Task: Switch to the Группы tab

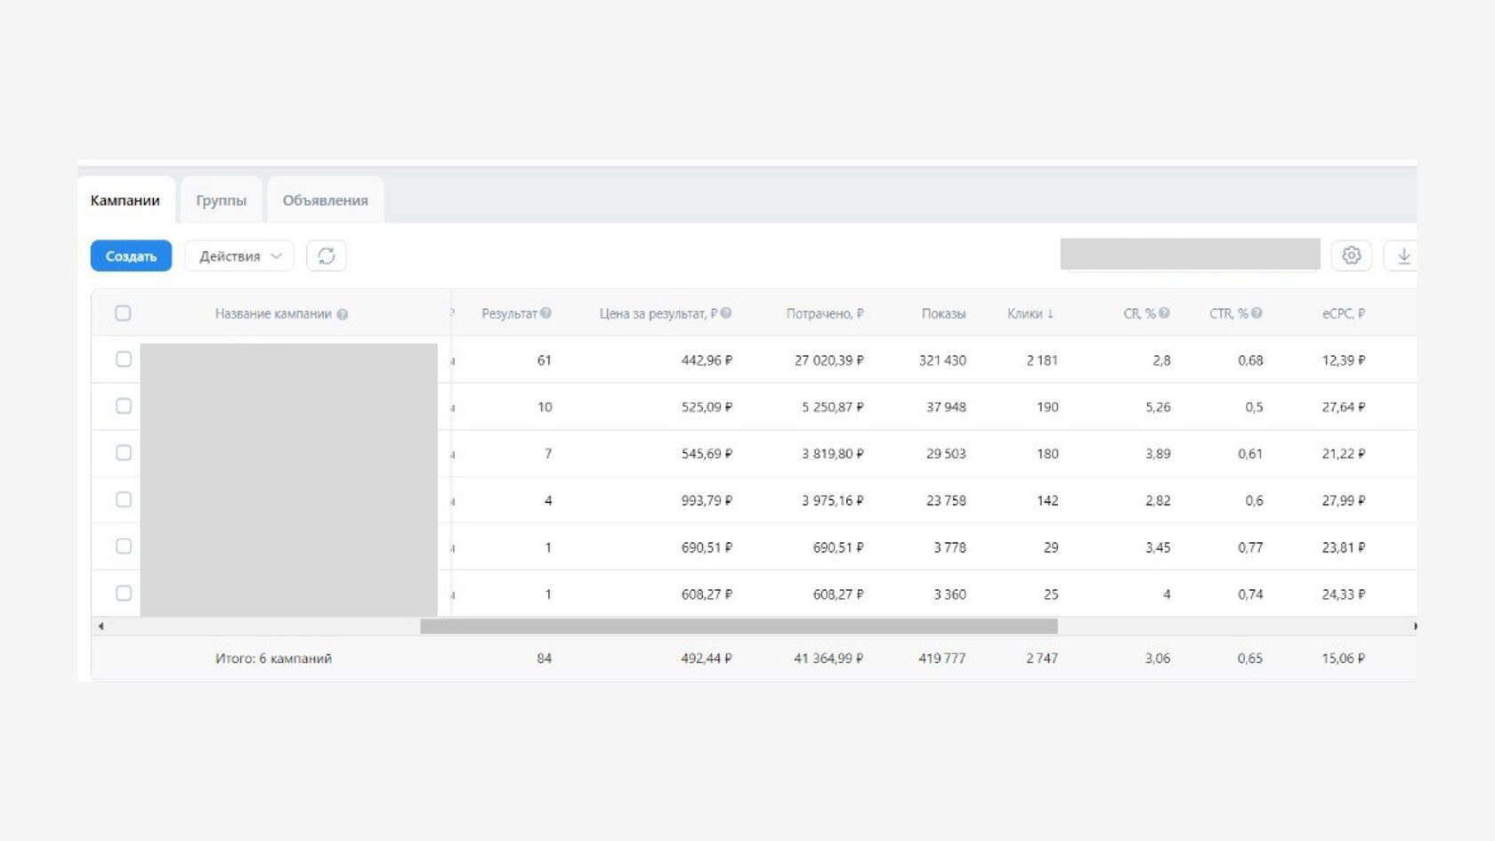Action: pos(221,200)
